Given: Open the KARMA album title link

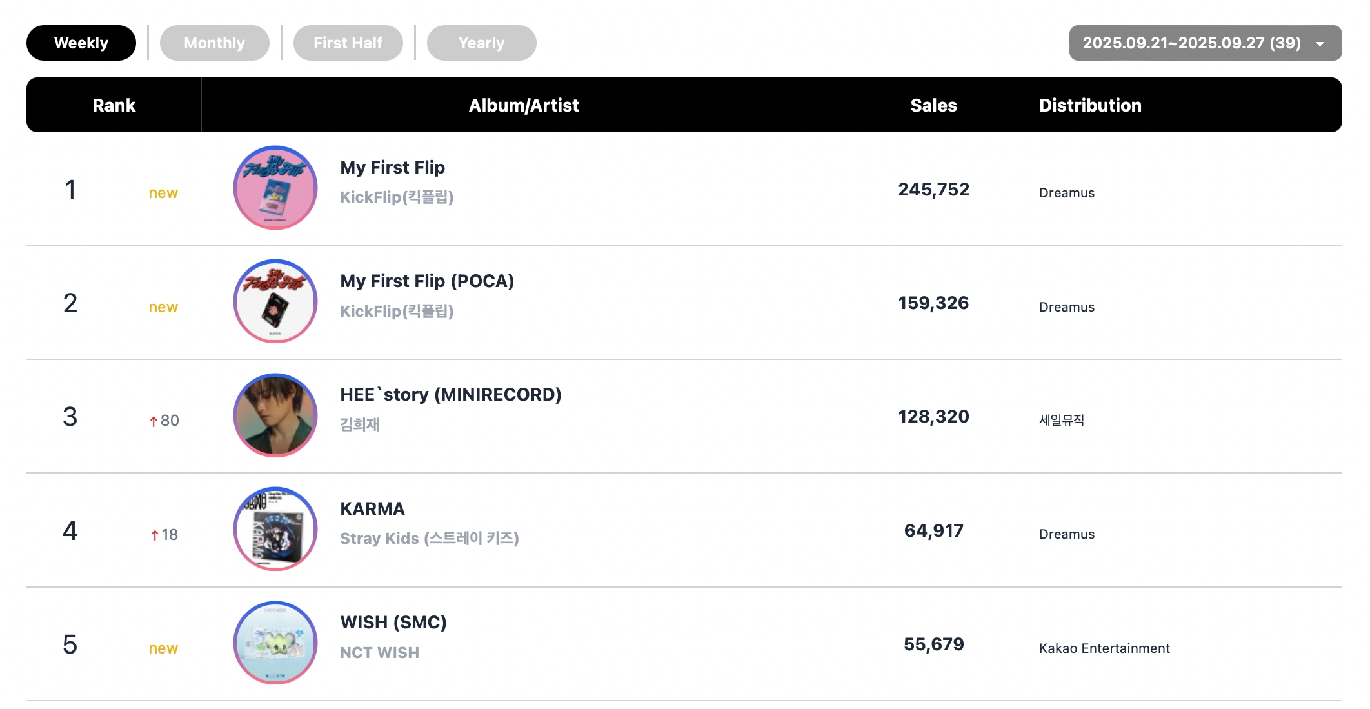Looking at the screenshot, I should pyautogui.click(x=372, y=509).
